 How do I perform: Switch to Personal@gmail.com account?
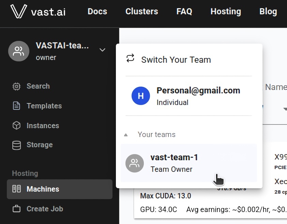tap(189, 96)
